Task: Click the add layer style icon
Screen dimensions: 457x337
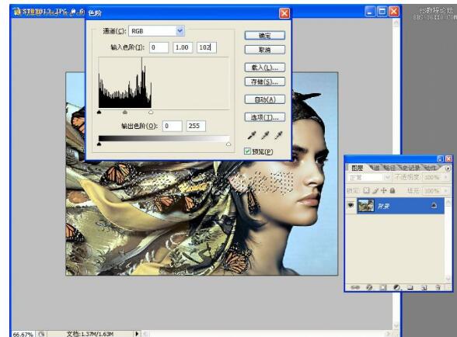Action: (x=369, y=287)
